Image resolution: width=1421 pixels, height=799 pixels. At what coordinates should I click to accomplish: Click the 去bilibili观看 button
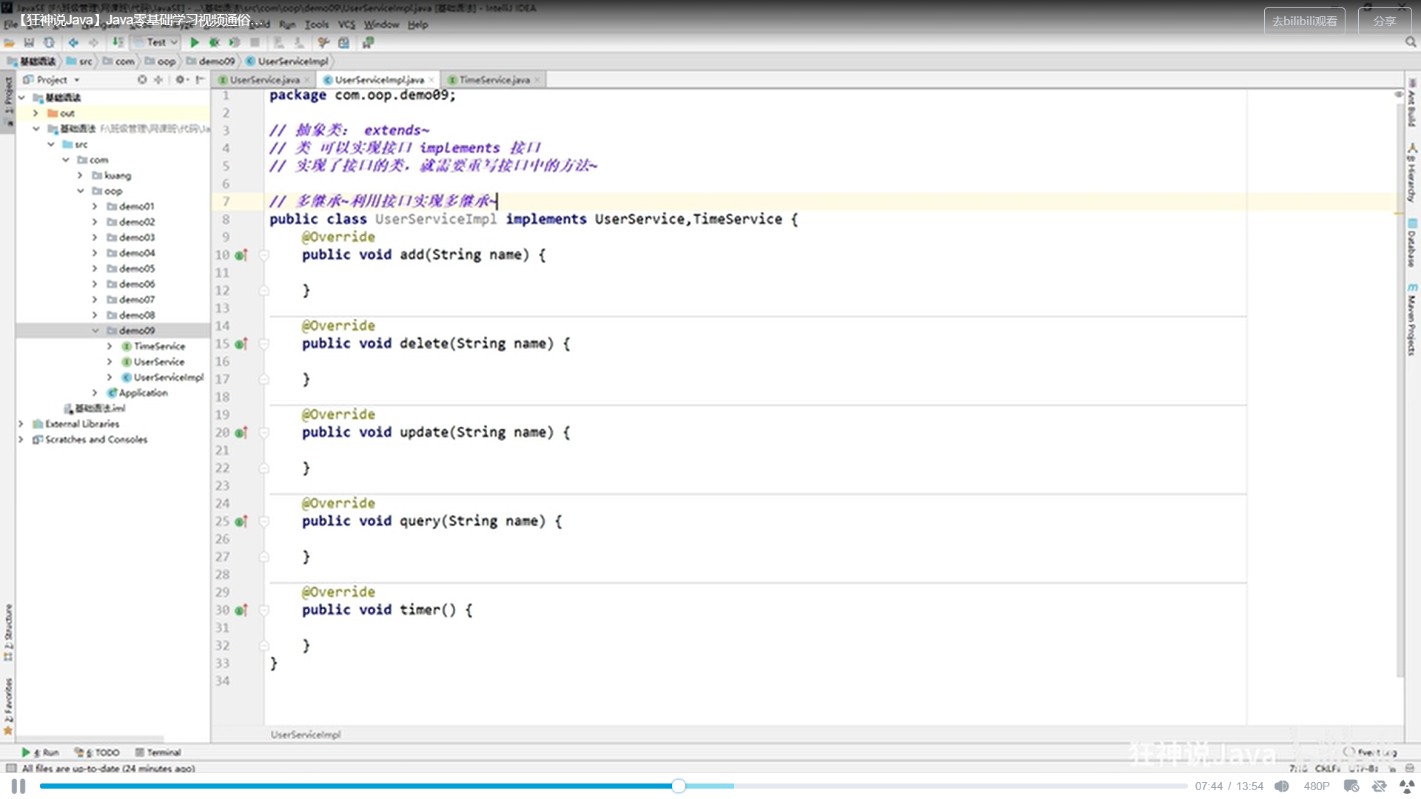[1304, 21]
